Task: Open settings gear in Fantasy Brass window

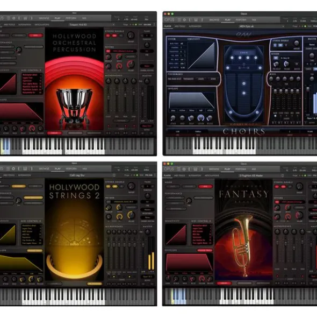Action: (x=184, y=169)
